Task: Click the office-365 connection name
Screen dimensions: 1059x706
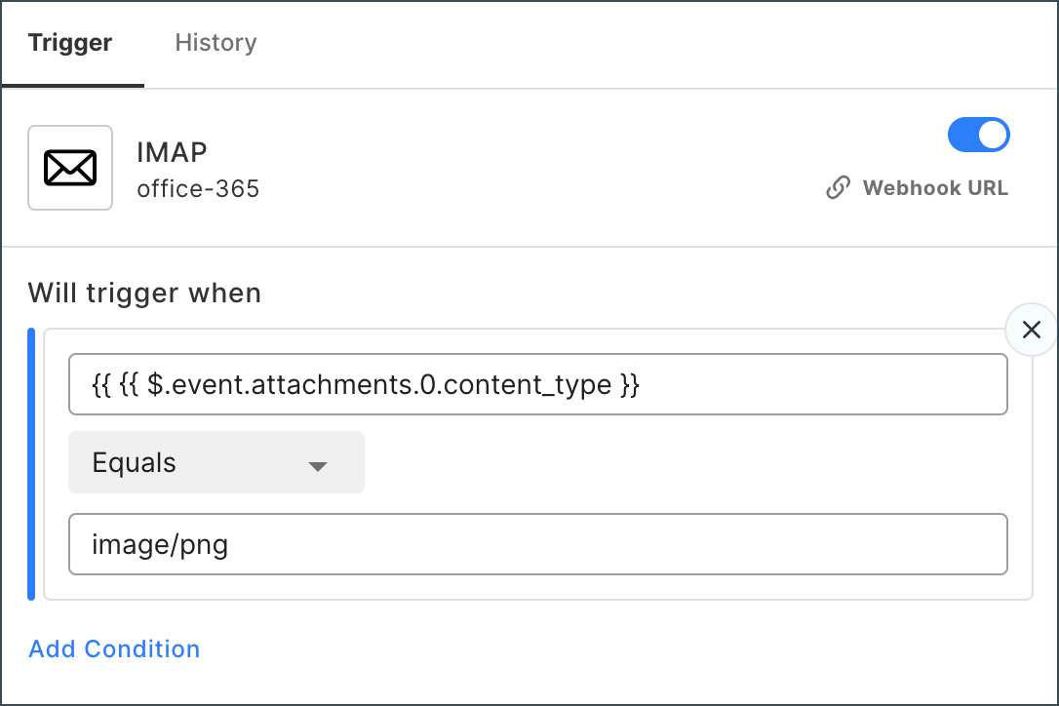Action: 198,189
